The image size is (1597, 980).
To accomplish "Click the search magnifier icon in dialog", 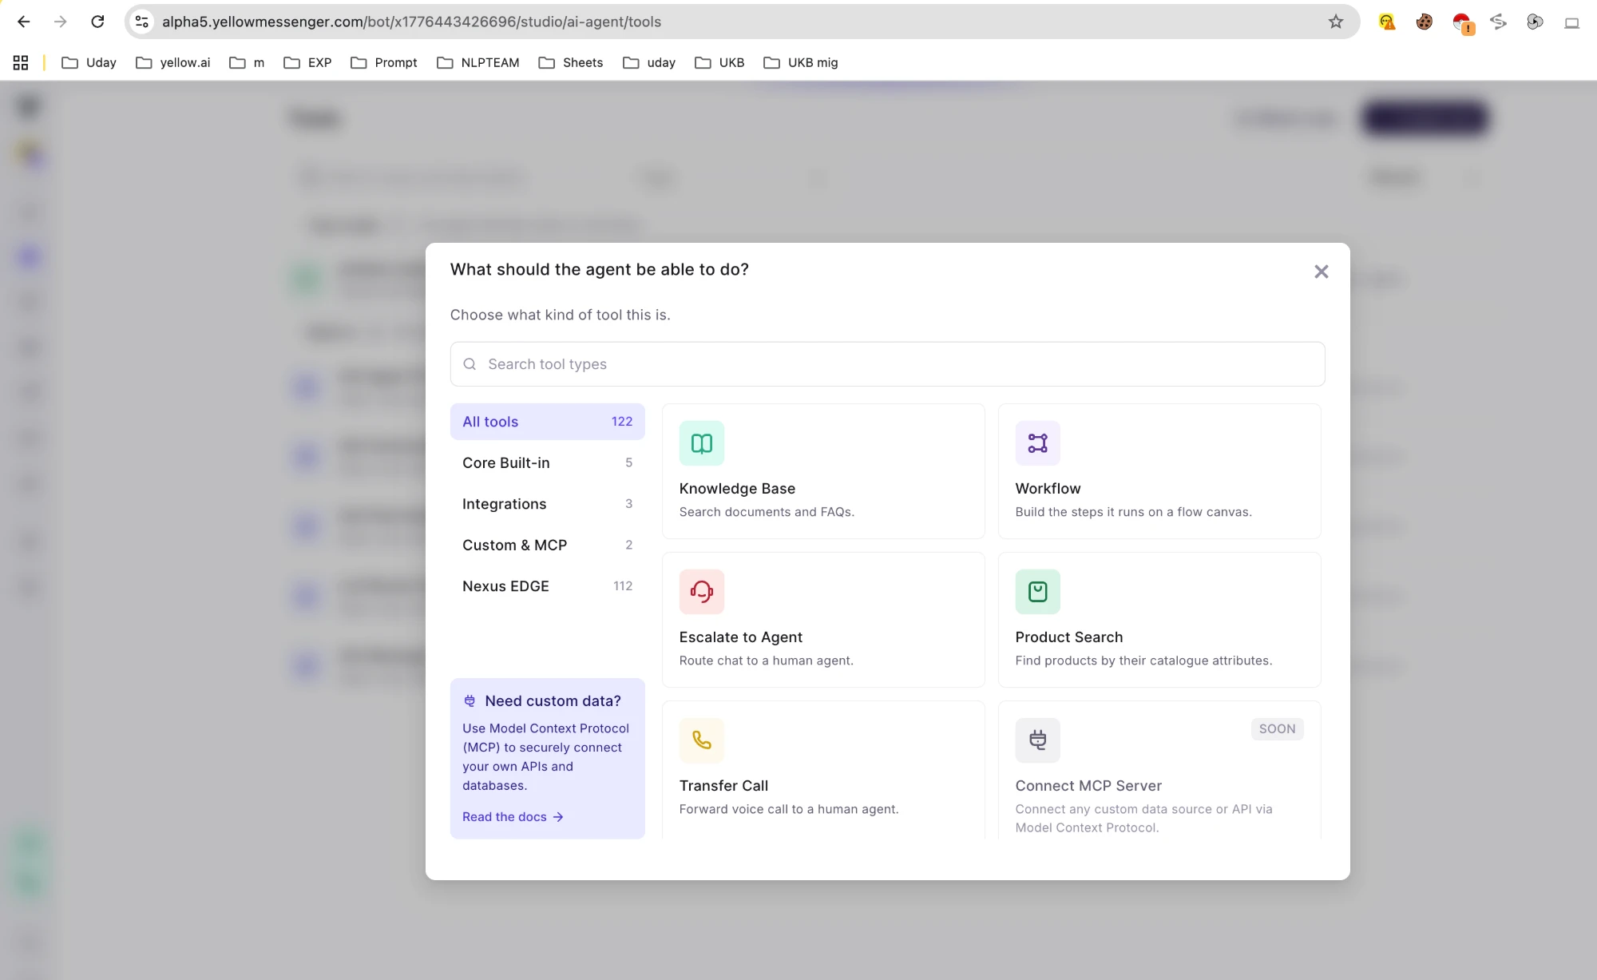I will point(470,364).
